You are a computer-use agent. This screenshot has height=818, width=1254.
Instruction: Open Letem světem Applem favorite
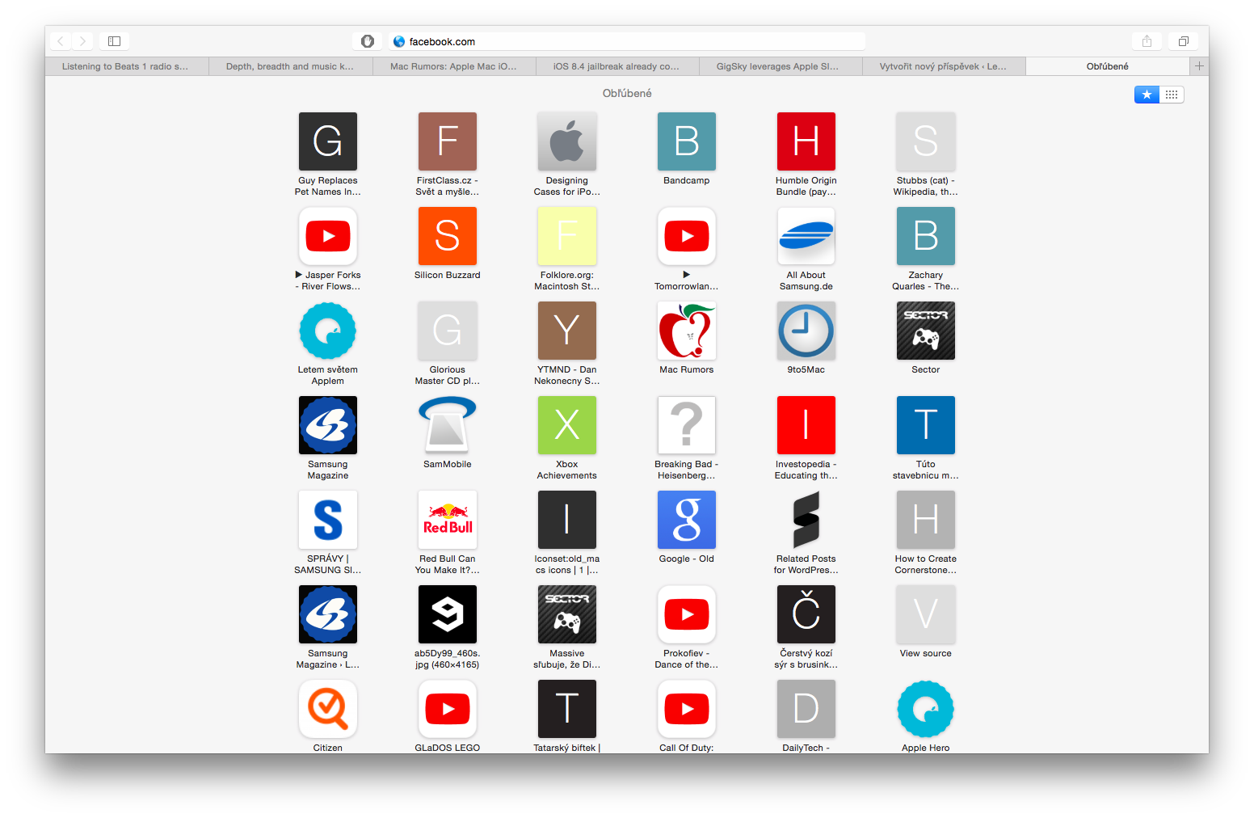[x=328, y=331]
